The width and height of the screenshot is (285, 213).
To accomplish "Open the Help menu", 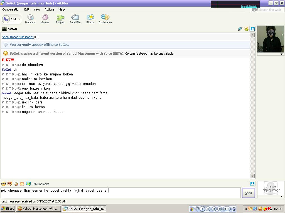I will [x=62, y=9].
